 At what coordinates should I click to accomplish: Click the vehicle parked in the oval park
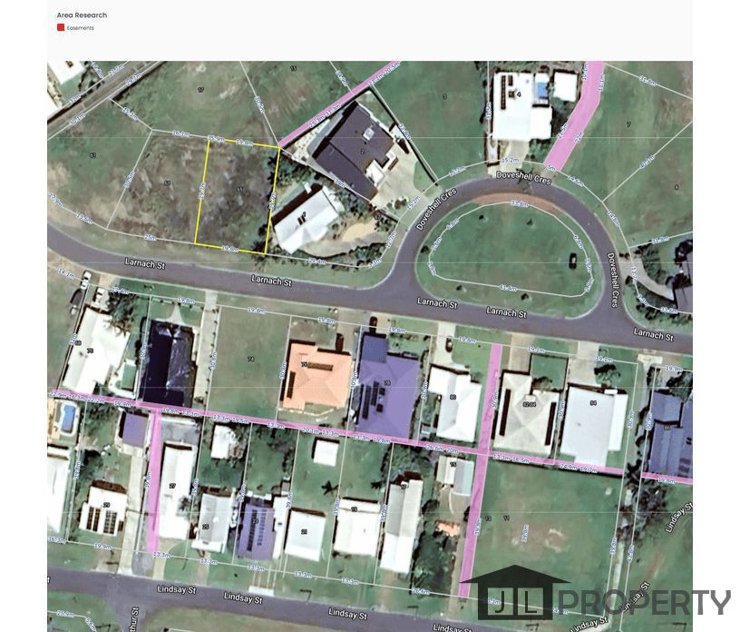[572, 261]
